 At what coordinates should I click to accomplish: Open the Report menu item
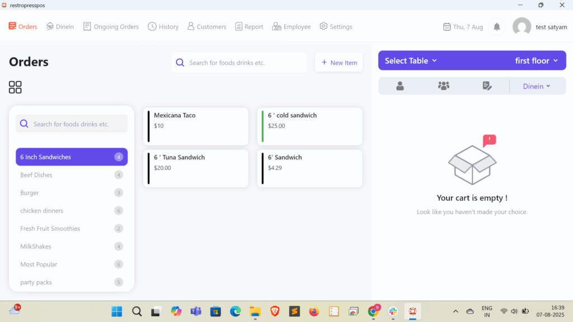click(249, 27)
